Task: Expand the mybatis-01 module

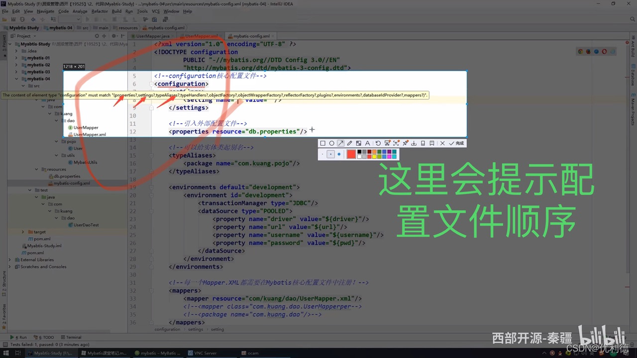Action: 16,58
